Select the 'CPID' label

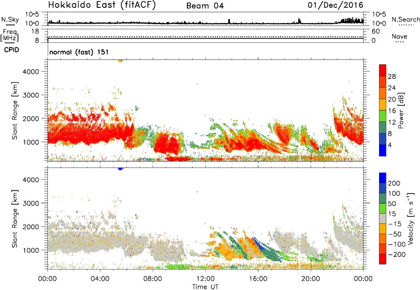click(12, 50)
